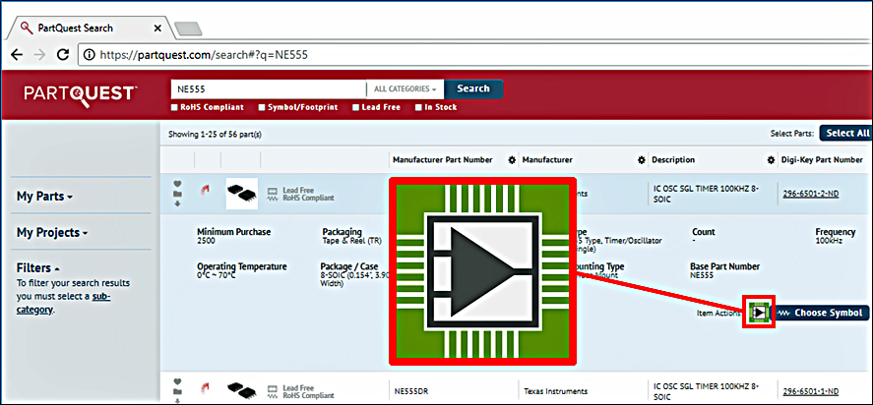Close the PartQuest Search tab

coord(157,28)
